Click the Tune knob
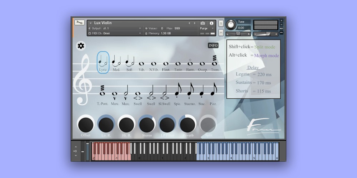The width and height of the screenshot is (357, 178). point(231,25)
